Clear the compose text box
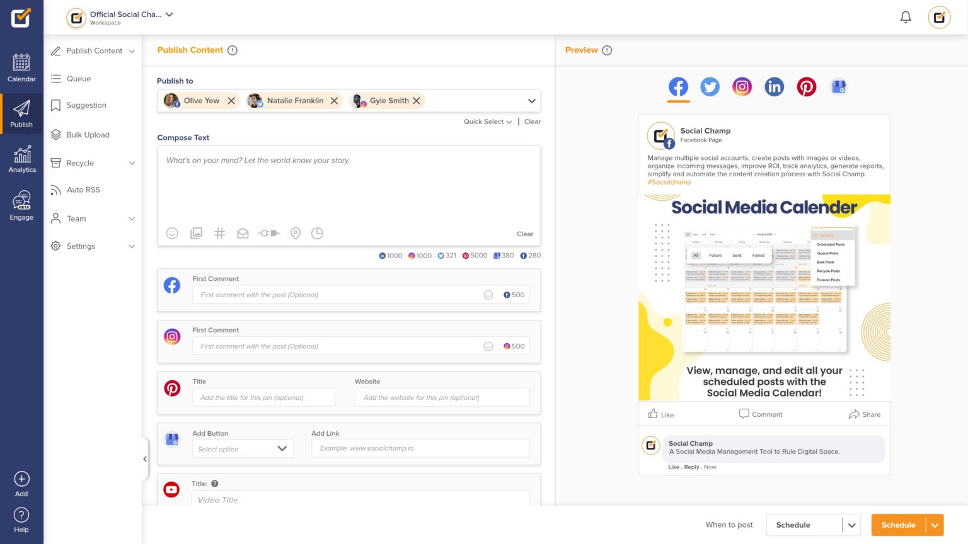 (x=524, y=234)
